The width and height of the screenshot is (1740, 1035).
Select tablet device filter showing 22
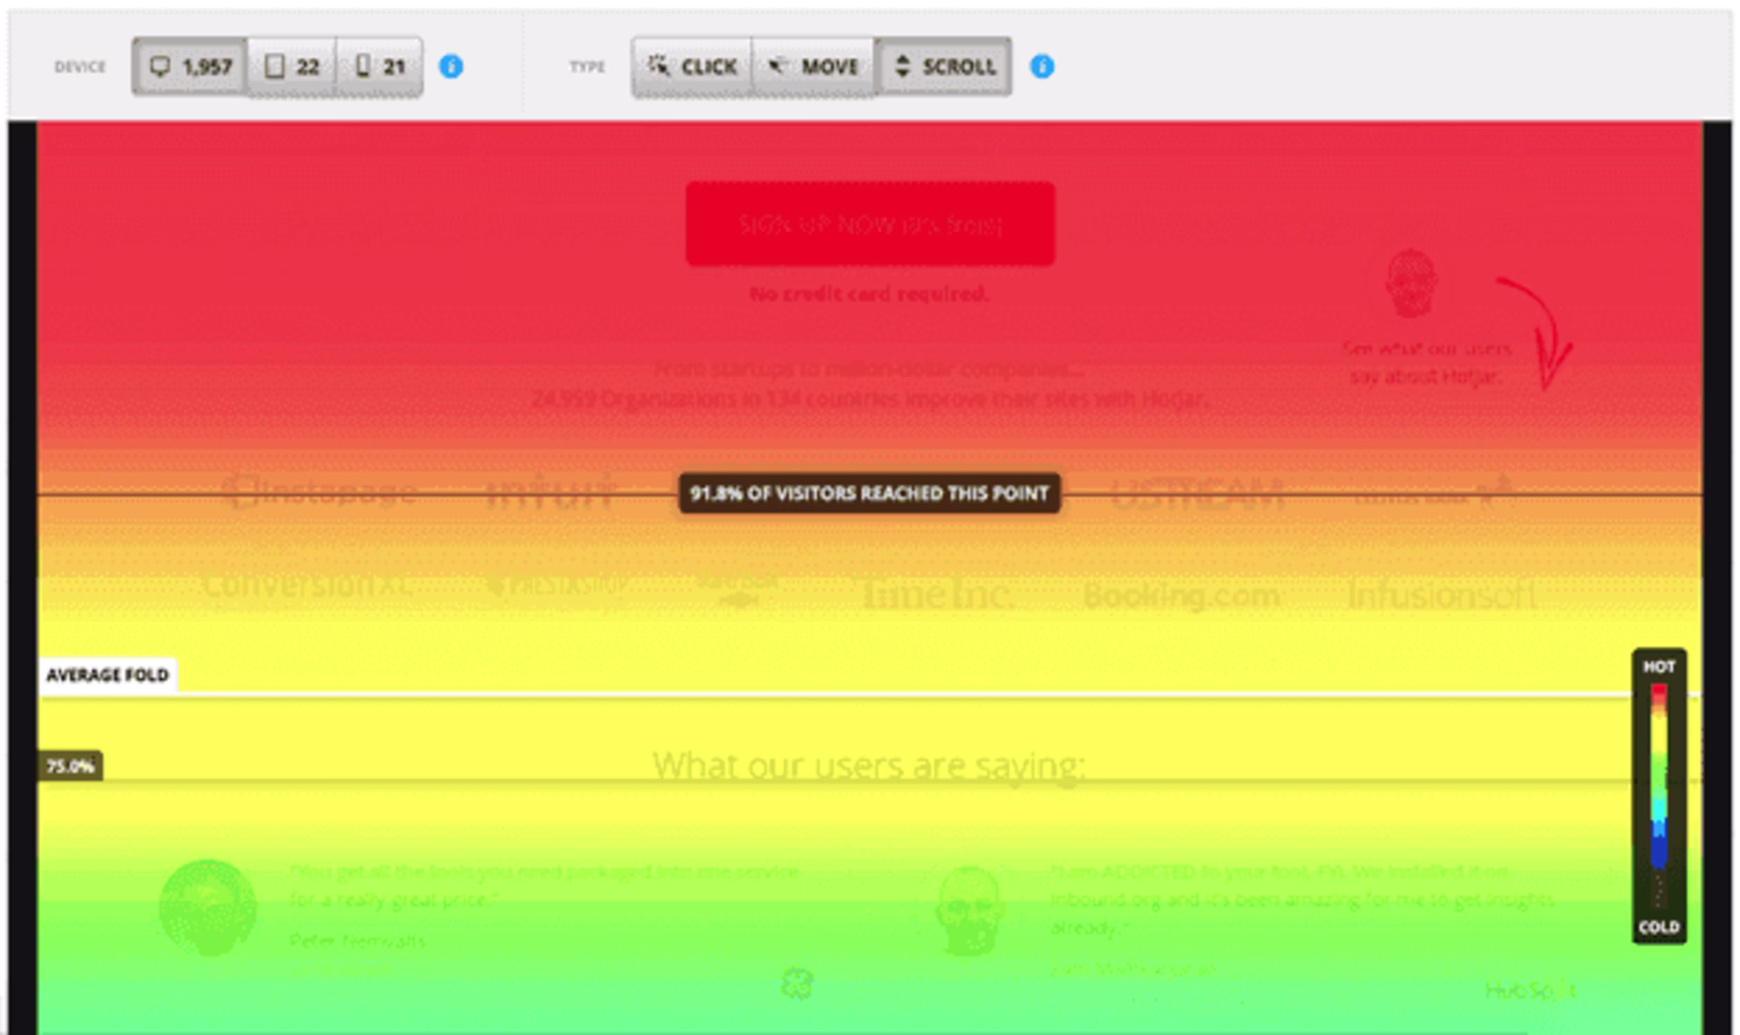click(x=291, y=66)
